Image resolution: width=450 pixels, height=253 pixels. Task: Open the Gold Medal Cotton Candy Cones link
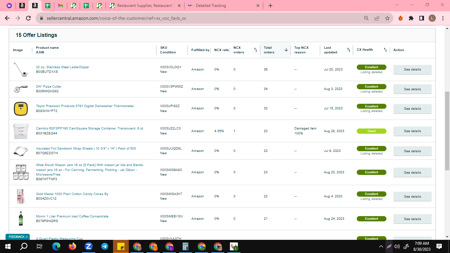pyautogui.click(x=72, y=194)
